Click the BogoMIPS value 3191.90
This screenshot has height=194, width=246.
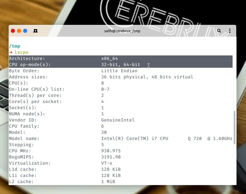(x=111, y=157)
